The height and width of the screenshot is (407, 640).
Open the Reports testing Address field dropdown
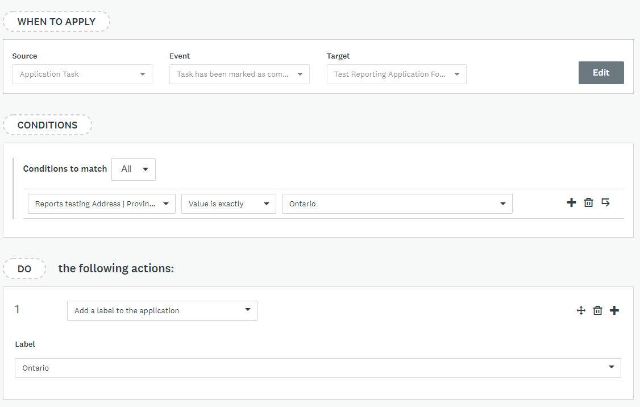point(102,204)
